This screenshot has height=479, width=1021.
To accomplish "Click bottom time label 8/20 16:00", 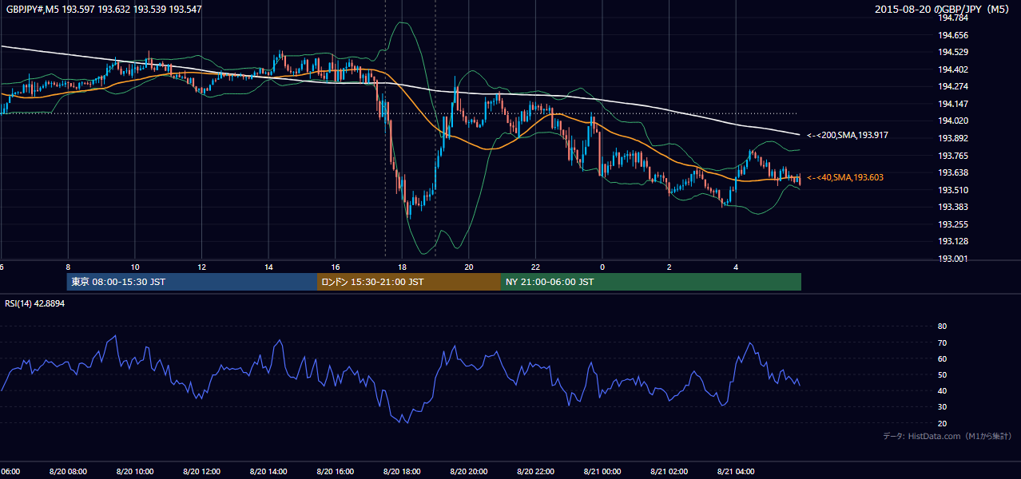I will [x=336, y=472].
